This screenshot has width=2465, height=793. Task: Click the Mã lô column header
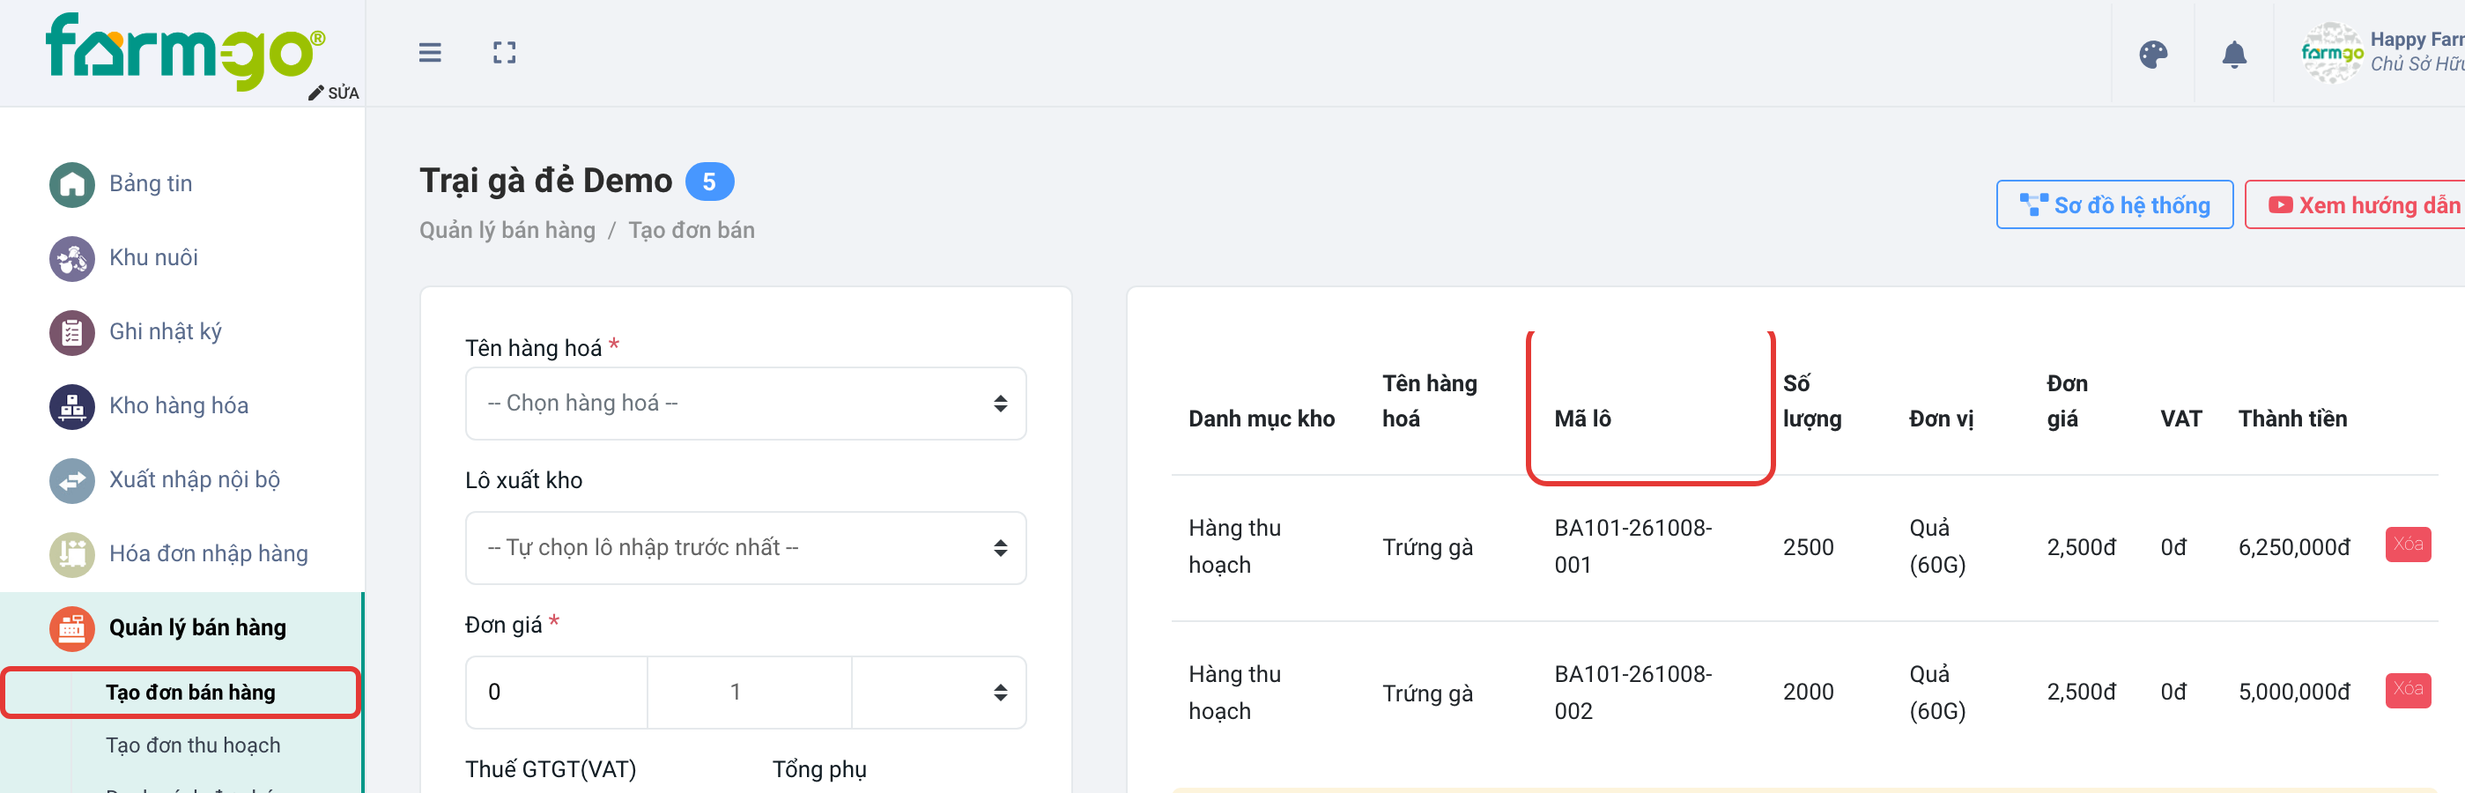(x=1581, y=419)
